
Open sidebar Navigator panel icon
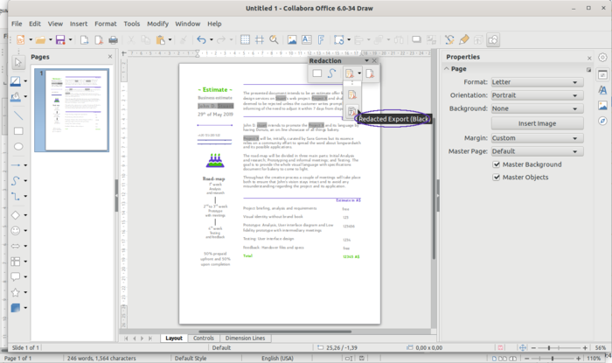click(x=603, y=122)
